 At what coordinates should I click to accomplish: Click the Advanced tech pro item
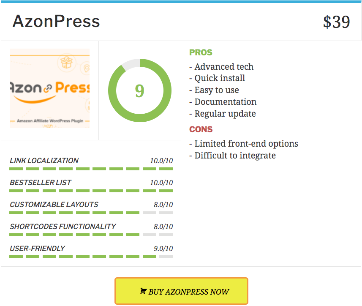[x=221, y=67]
